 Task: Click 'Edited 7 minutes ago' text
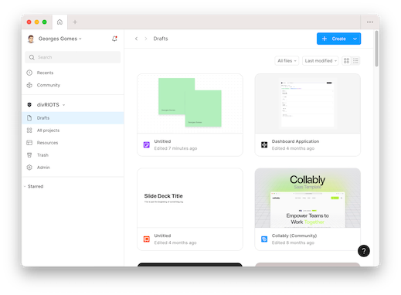pos(175,148)
